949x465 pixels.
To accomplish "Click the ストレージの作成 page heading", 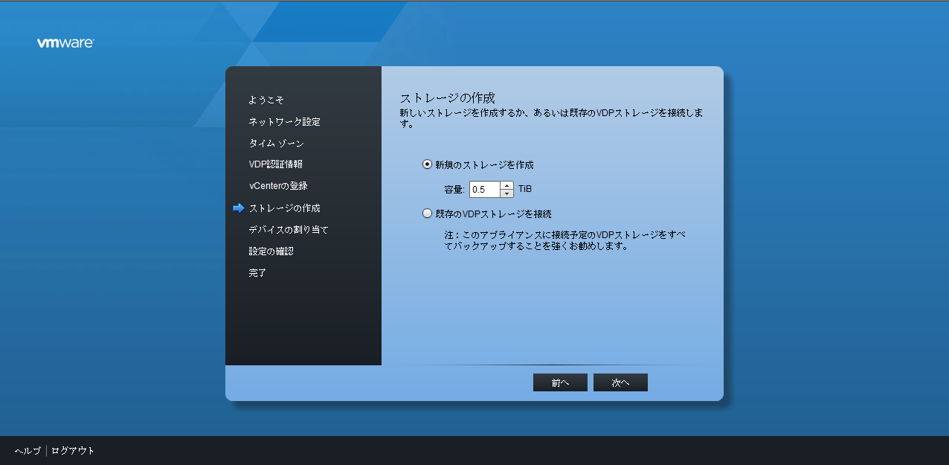I will tap(448, 97).
